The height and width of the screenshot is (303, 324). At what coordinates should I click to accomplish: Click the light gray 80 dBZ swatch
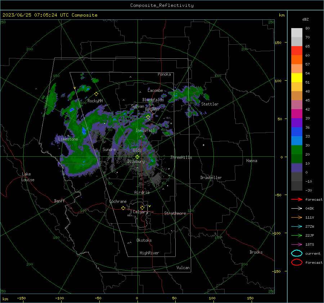[x=297, y=32]
